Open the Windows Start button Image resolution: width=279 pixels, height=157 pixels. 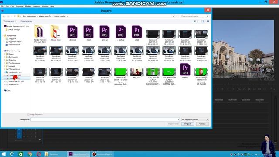click(3, 154)
